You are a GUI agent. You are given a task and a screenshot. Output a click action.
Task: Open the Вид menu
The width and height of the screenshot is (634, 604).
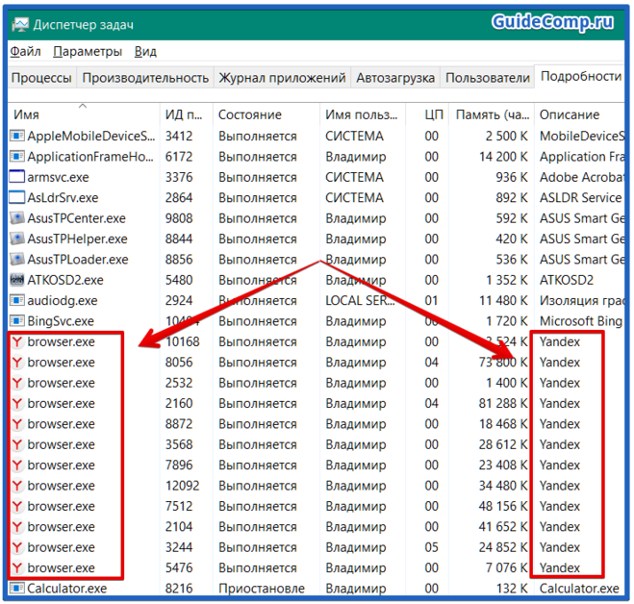tap(145, 51)
